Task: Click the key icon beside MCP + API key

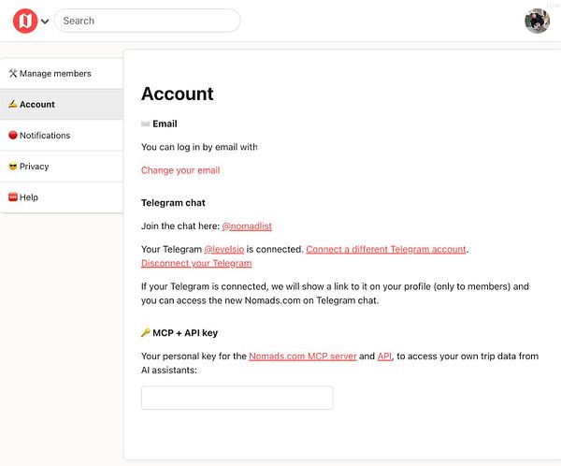Action: 145,333
